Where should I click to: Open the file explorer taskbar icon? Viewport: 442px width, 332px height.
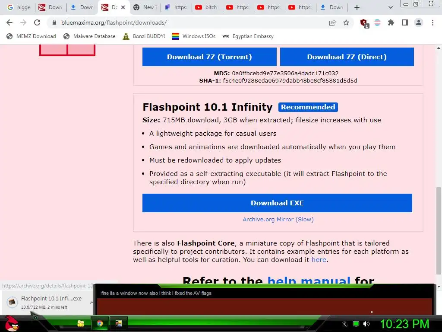click(x=81, y=323)
